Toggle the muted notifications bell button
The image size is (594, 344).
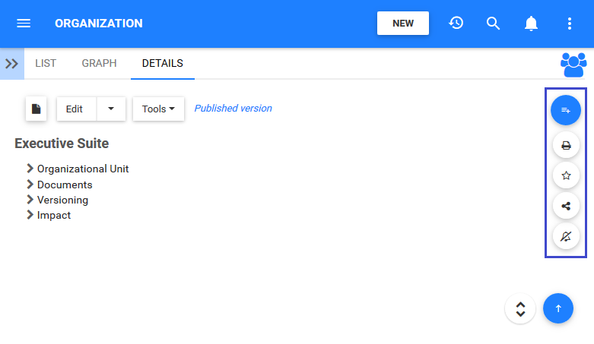[566, 236]
